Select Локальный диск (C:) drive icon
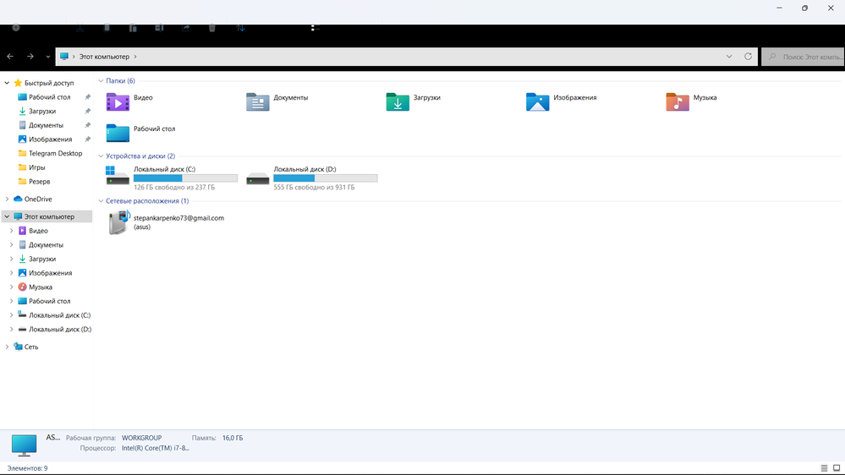Screen dimensions: 845x475 118,176
